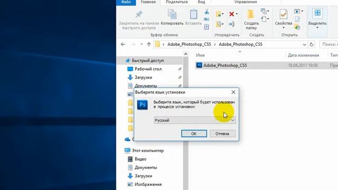Click navigation pane scroll up arrow
338x190 pixels.
click(185, 54)
